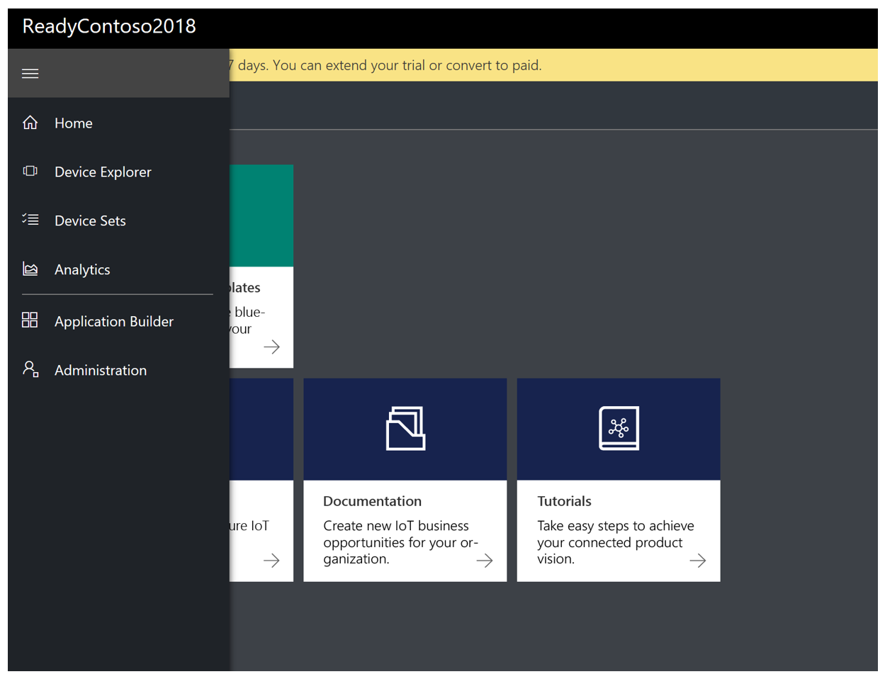Open the Tutorials heading link
Viewport: 885px width, 679px height.
pos(564,501)
